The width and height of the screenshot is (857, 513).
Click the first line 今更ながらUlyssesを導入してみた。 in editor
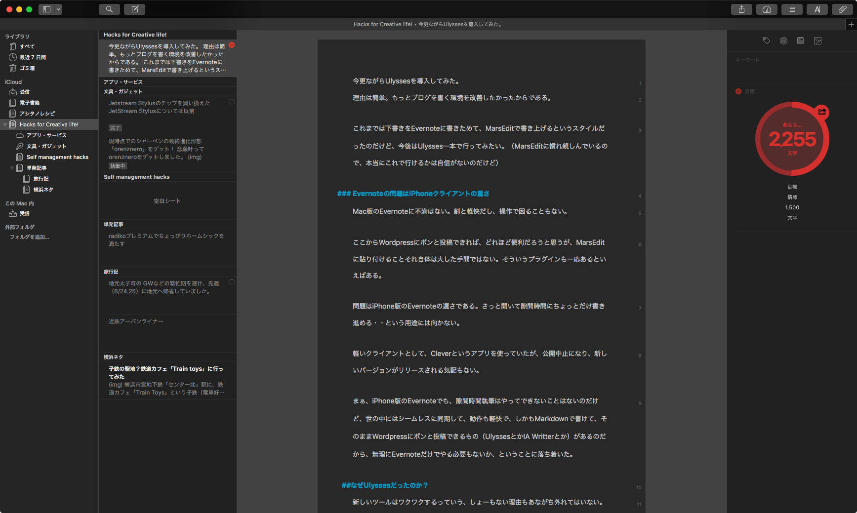pyautogui.click(x=407, y=81)
